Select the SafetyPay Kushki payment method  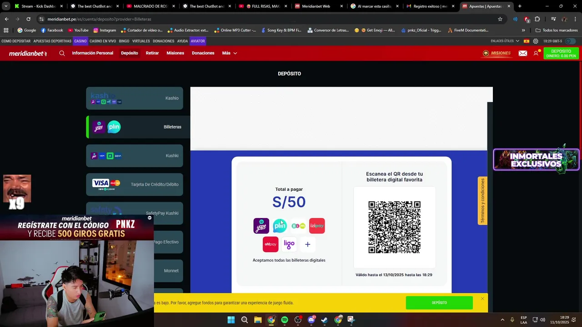(x=135, y=213)
